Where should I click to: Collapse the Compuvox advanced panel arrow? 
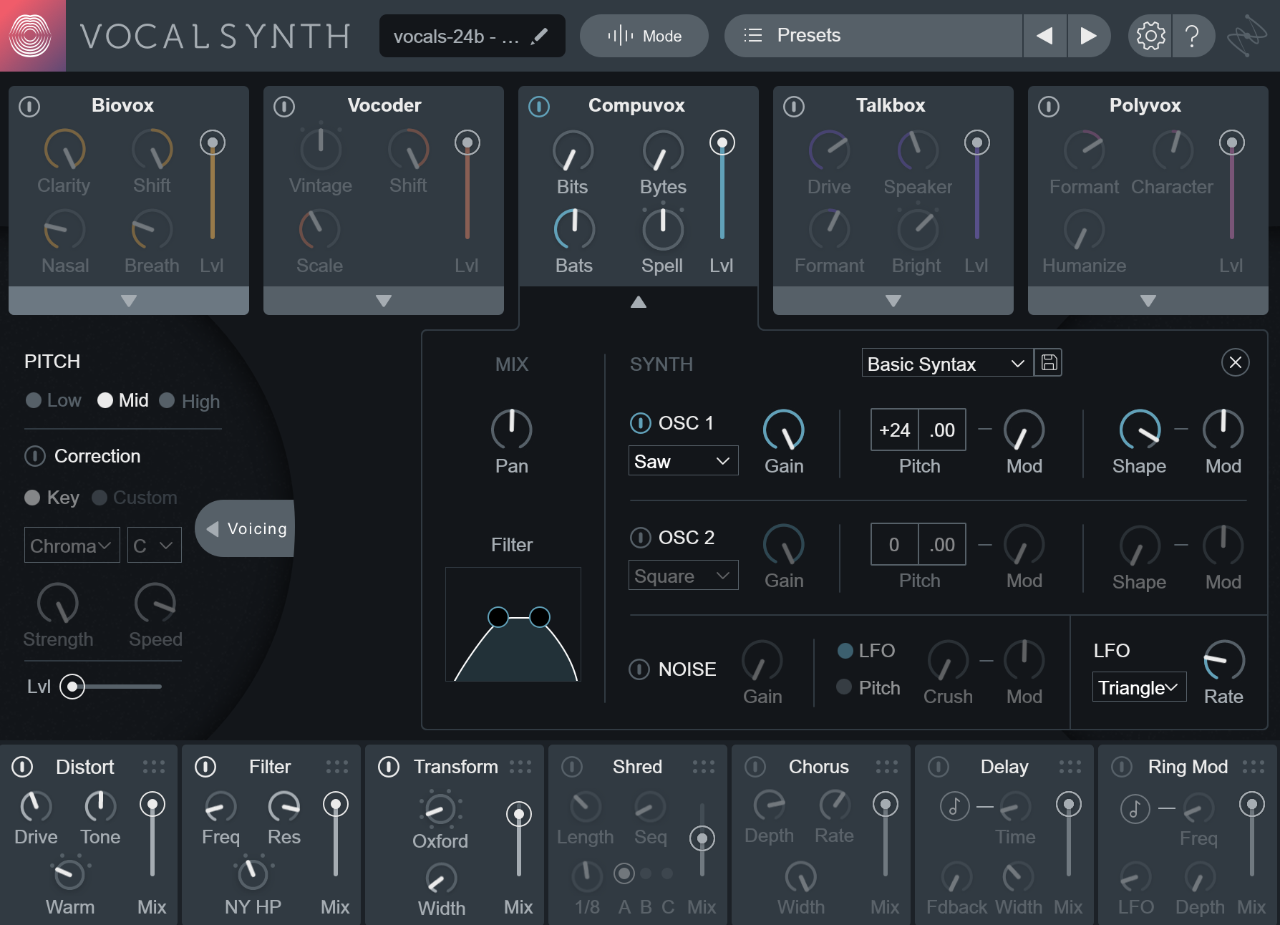pyautogui.click(x=639, y=301)
